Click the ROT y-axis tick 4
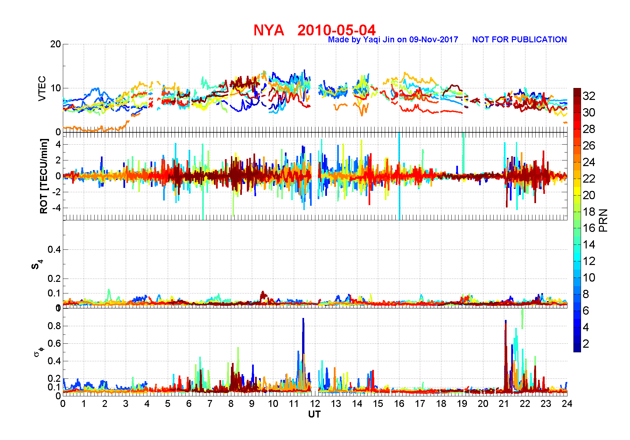 [58, 144]
